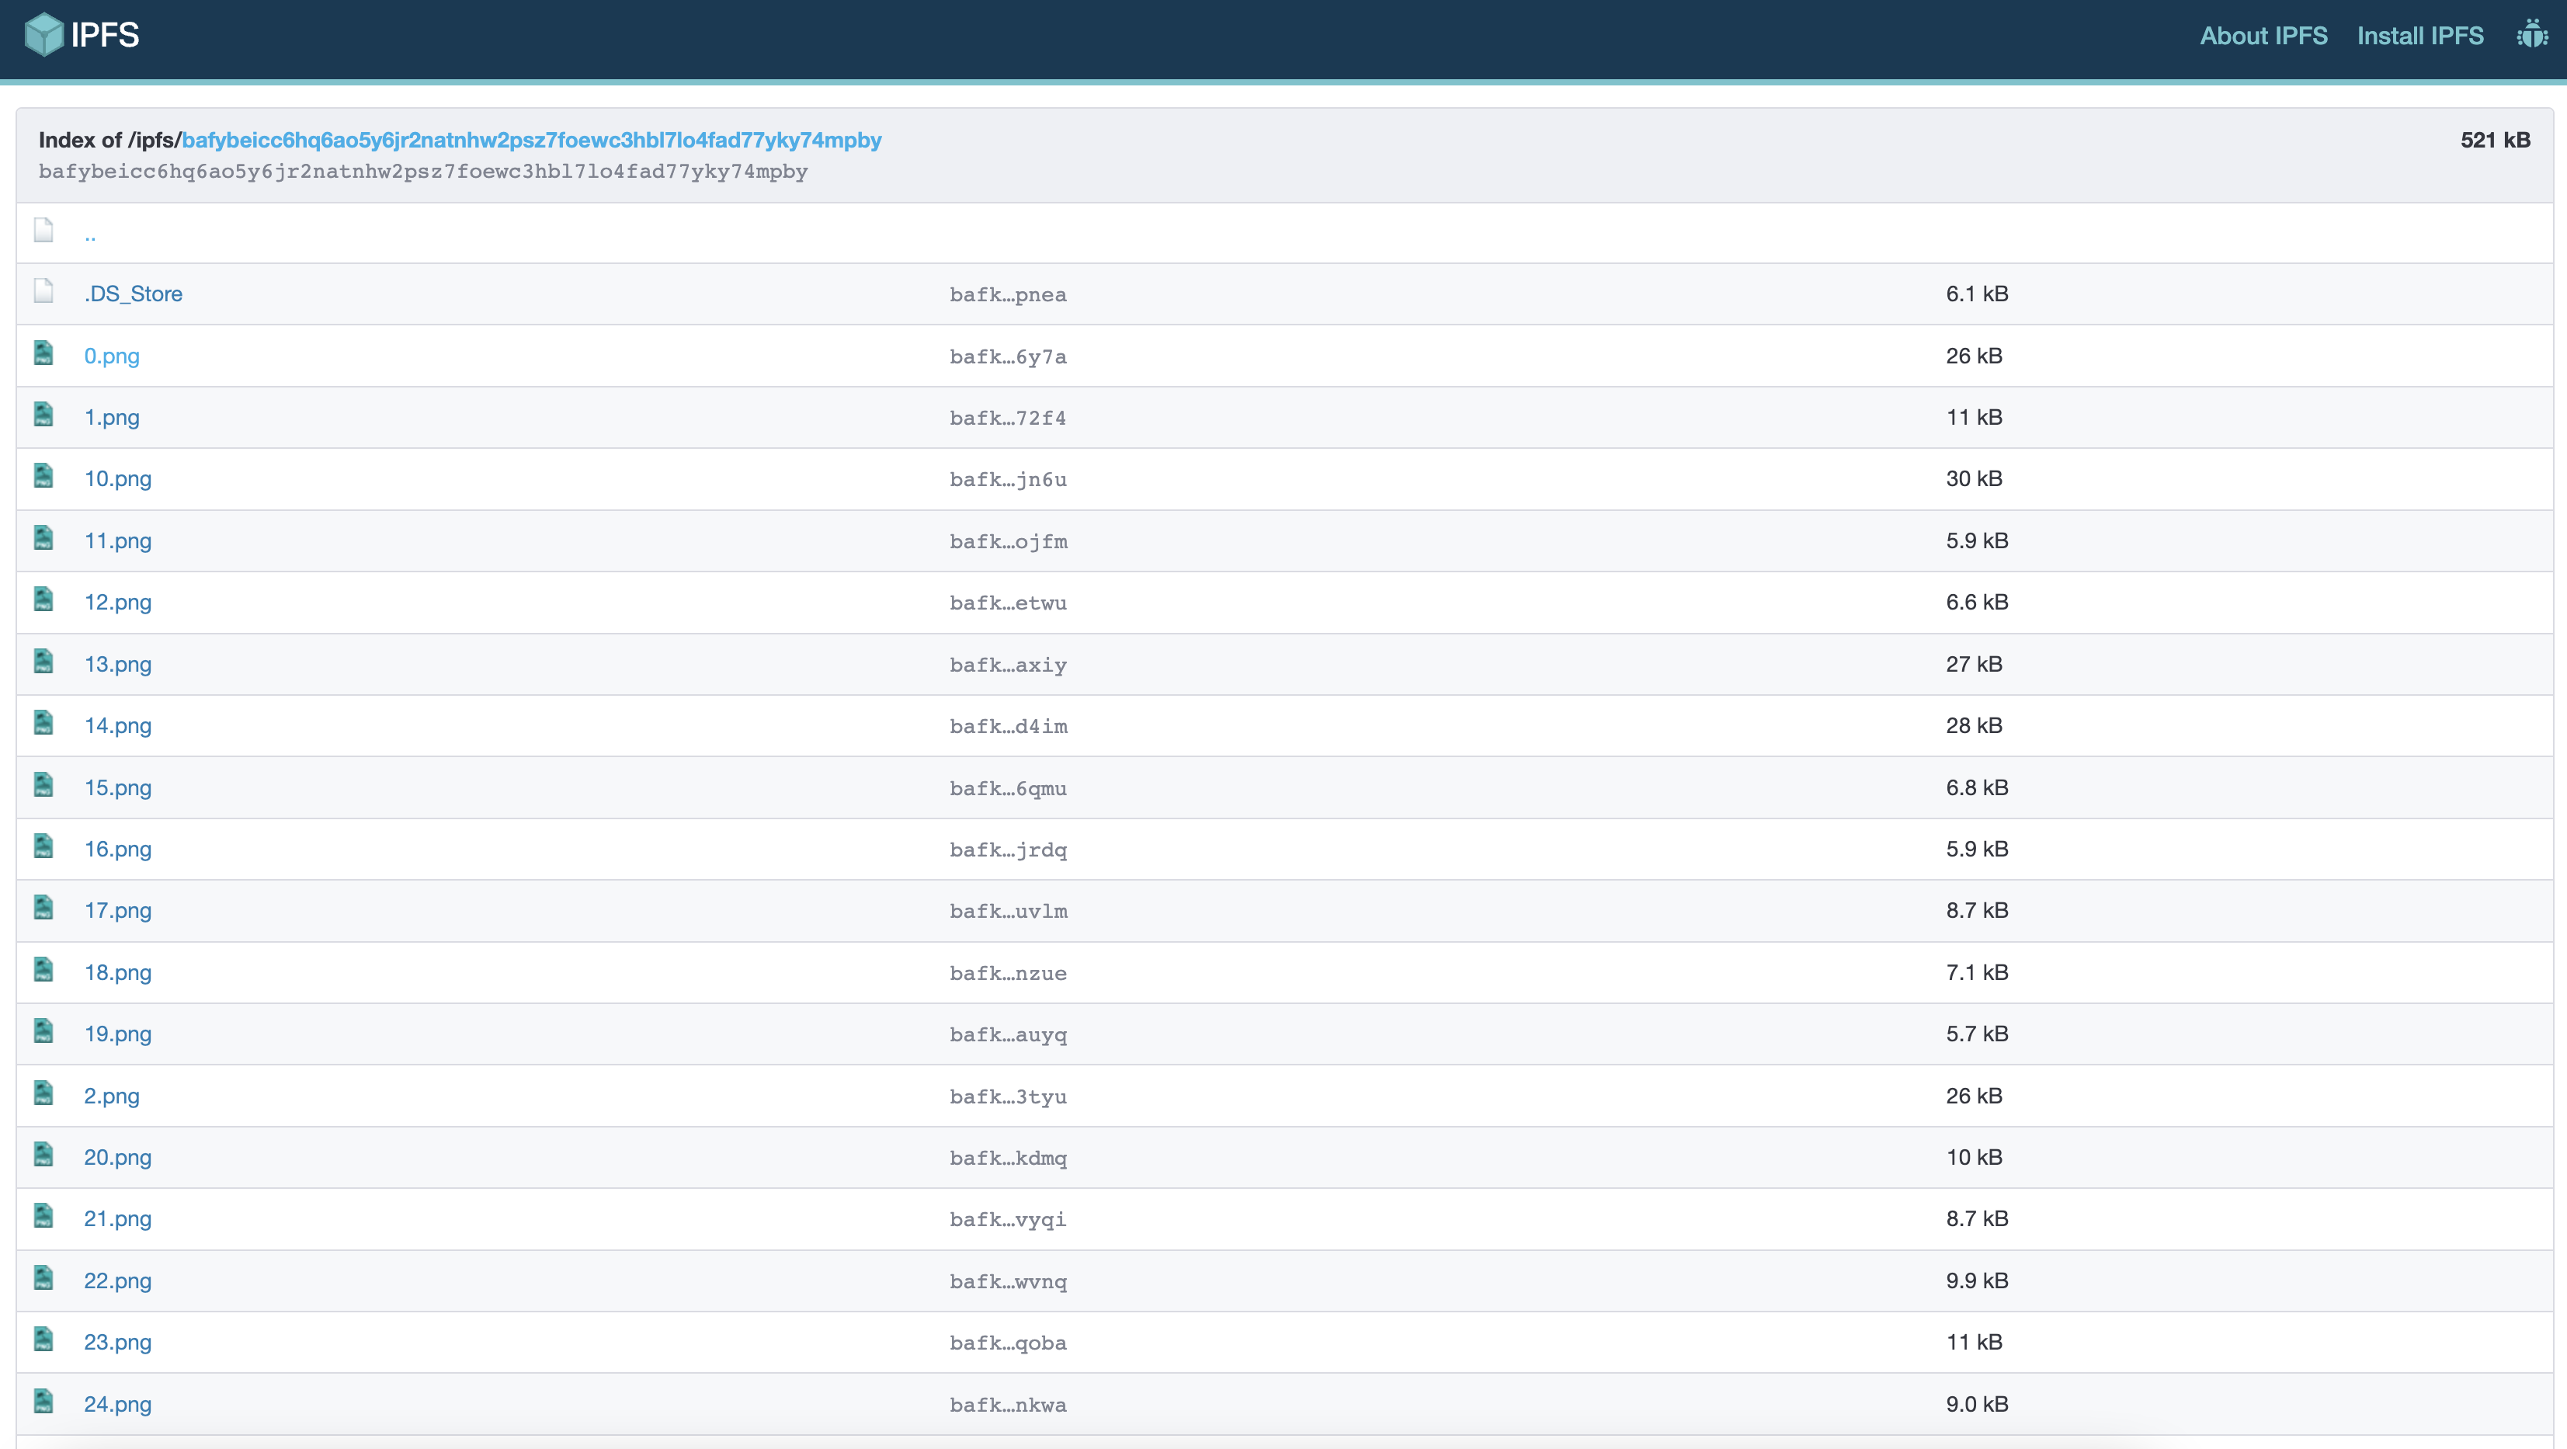Open the 24.png file link
2567x1449 pixels.
tap(117, 1404)
